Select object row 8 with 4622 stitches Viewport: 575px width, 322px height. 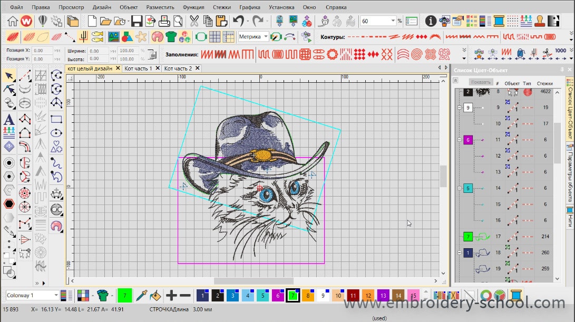click(506, 92)
